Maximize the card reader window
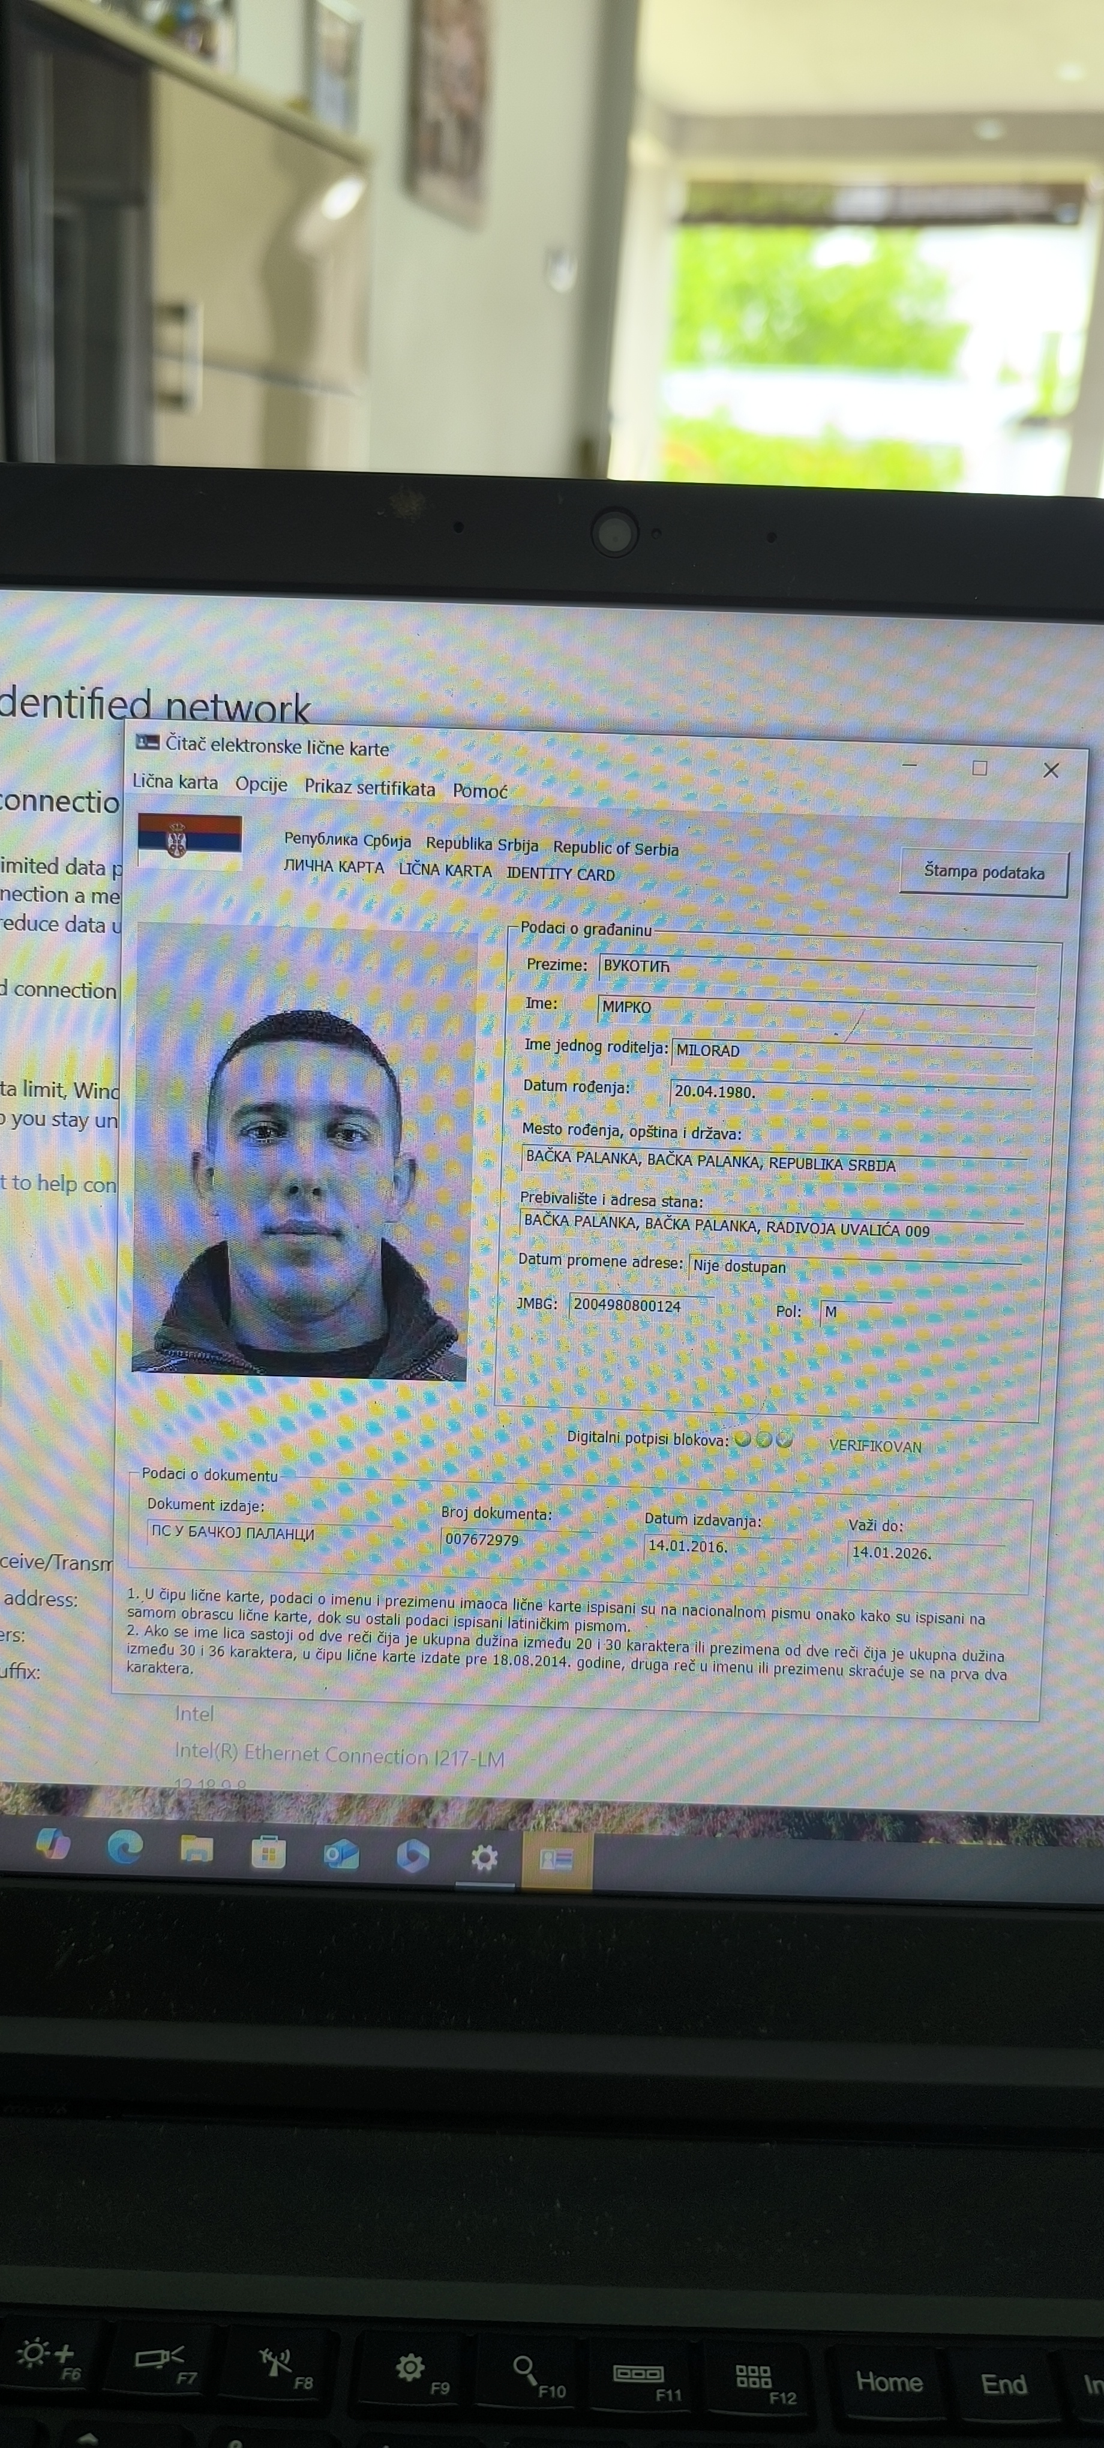This screenshot has width=1104, height=2448. 980,768
